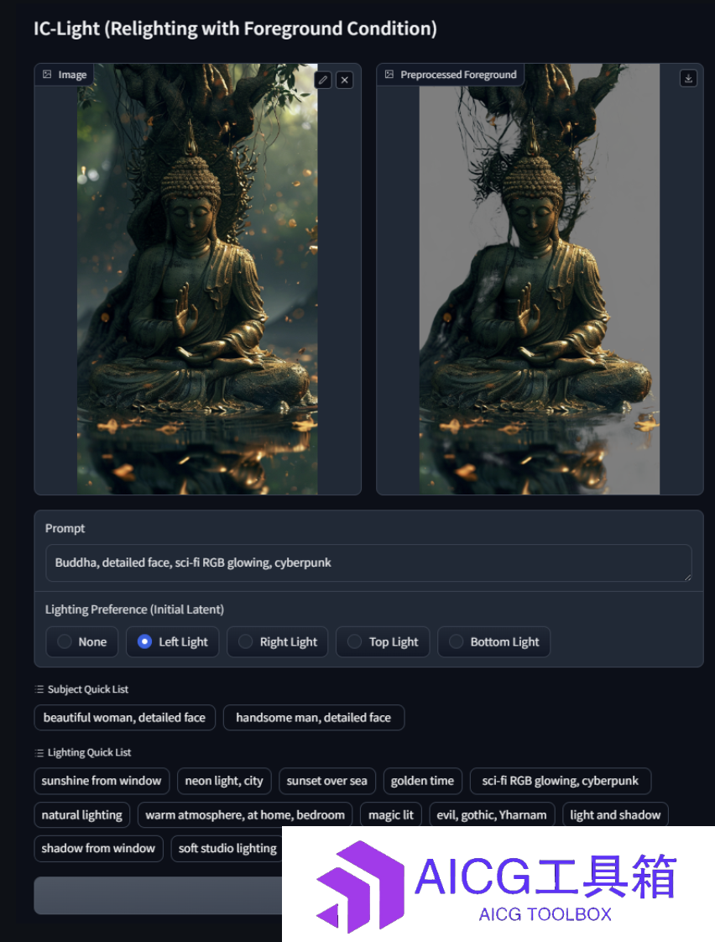The height and width of the screenshot is (942, 715).
Task: Select the None lighting preference
Action: pyautogui.click(x=82, y=641)
